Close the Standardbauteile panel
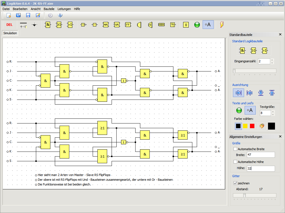The width and height of the screenshot is (285, 213). pyautogui.click(x=280, y=34)
